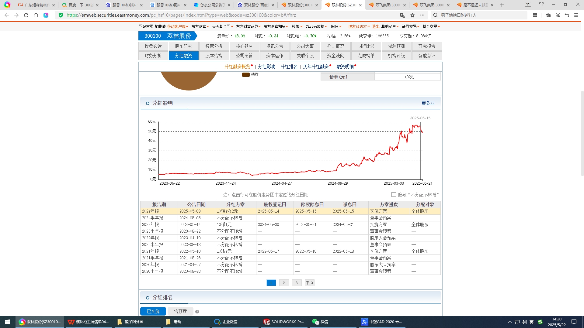Image resolution: width=584 pixels, height=328 pixels.
Task: Select 分红融资 tab
Action: (x=183, y=56)
